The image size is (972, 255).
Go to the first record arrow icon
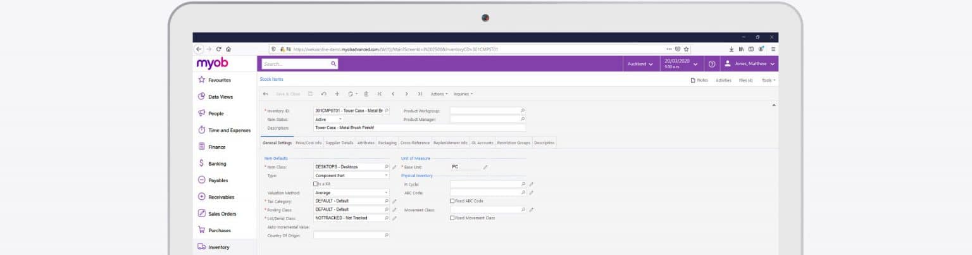(x=380, y=94)
